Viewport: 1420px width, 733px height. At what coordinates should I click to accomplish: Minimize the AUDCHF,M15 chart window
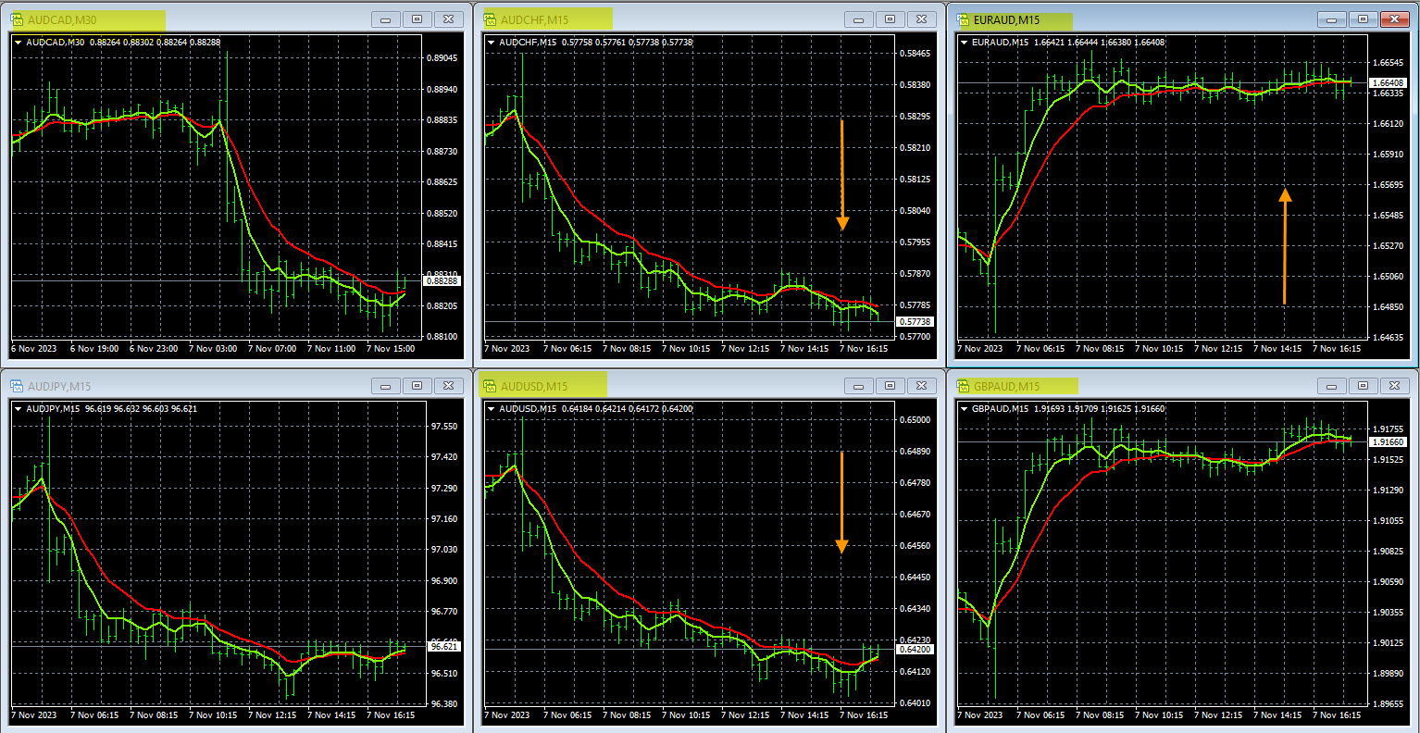(x=858, y=19)
